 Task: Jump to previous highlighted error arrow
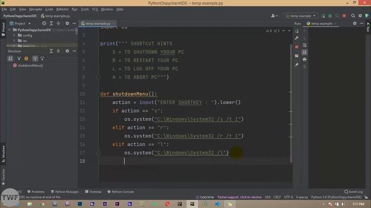click(283, 31)
